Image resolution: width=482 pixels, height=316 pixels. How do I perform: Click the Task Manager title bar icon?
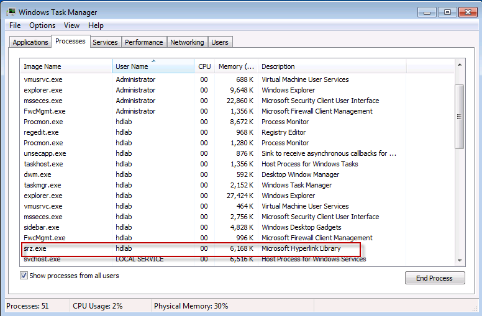point(11,12)
